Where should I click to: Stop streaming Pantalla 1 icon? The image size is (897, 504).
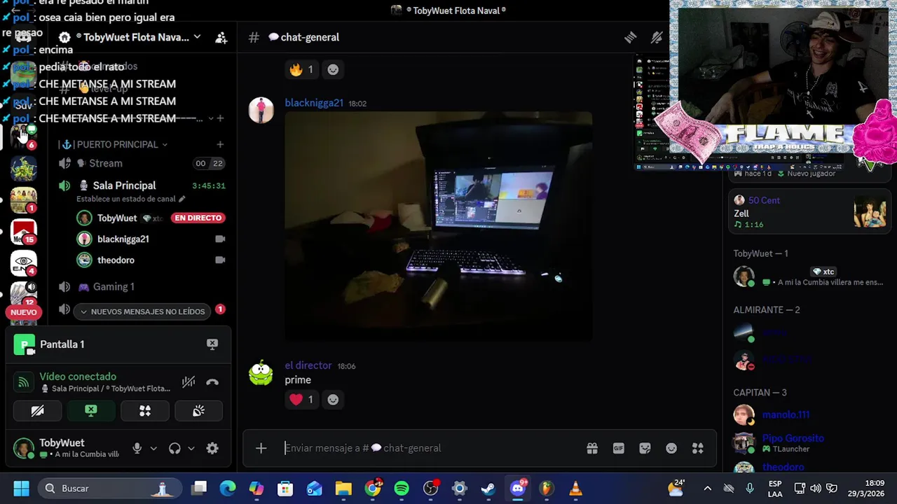click(212, 344)
